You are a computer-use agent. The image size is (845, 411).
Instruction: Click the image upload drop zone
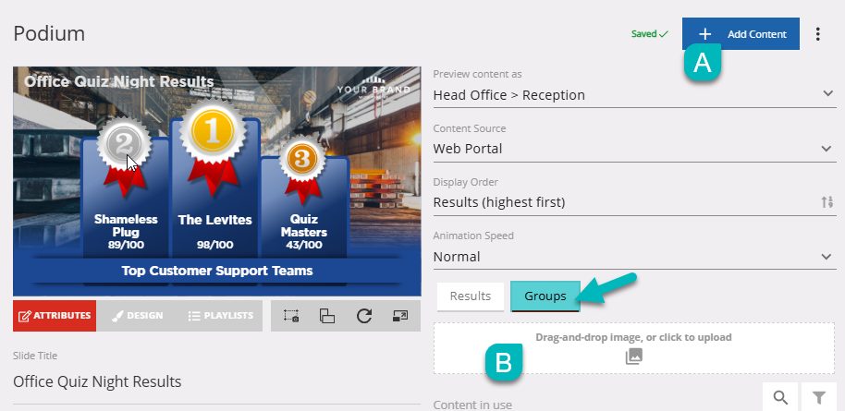pyautogui.click(x=634, y=348)
